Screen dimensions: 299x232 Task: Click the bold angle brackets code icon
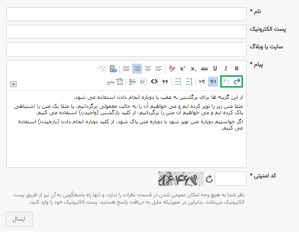[x=154, y=82]
